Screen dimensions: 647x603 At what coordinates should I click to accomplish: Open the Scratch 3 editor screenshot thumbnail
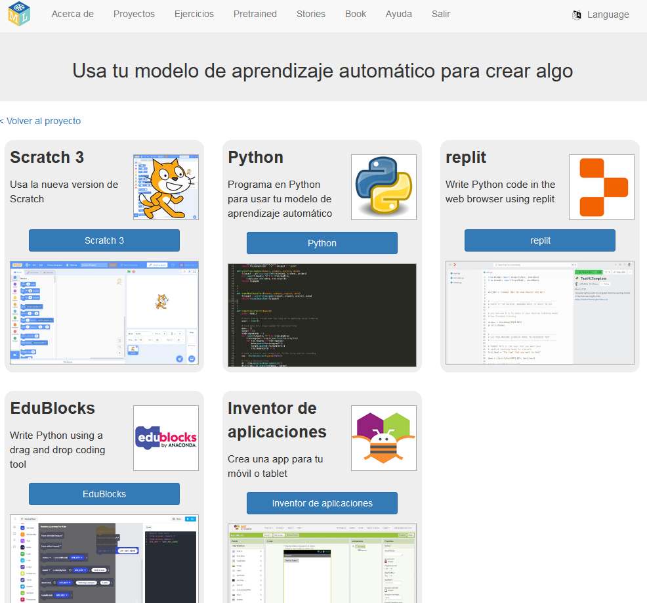104,313
